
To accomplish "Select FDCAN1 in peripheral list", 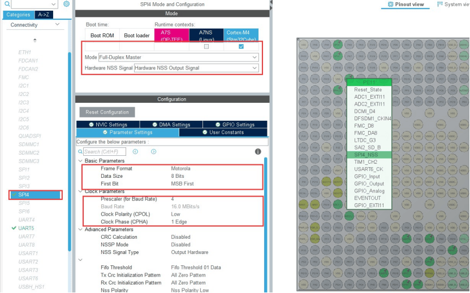I will click(28, 60).
